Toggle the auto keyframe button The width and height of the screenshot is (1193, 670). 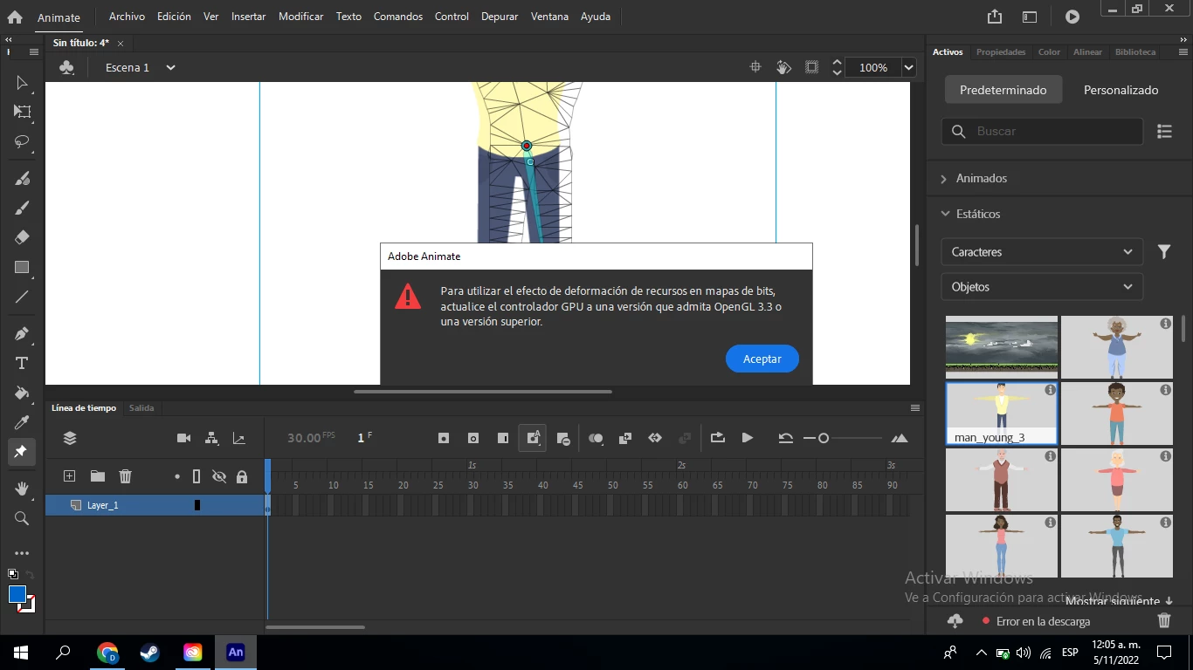click(532, 438)
